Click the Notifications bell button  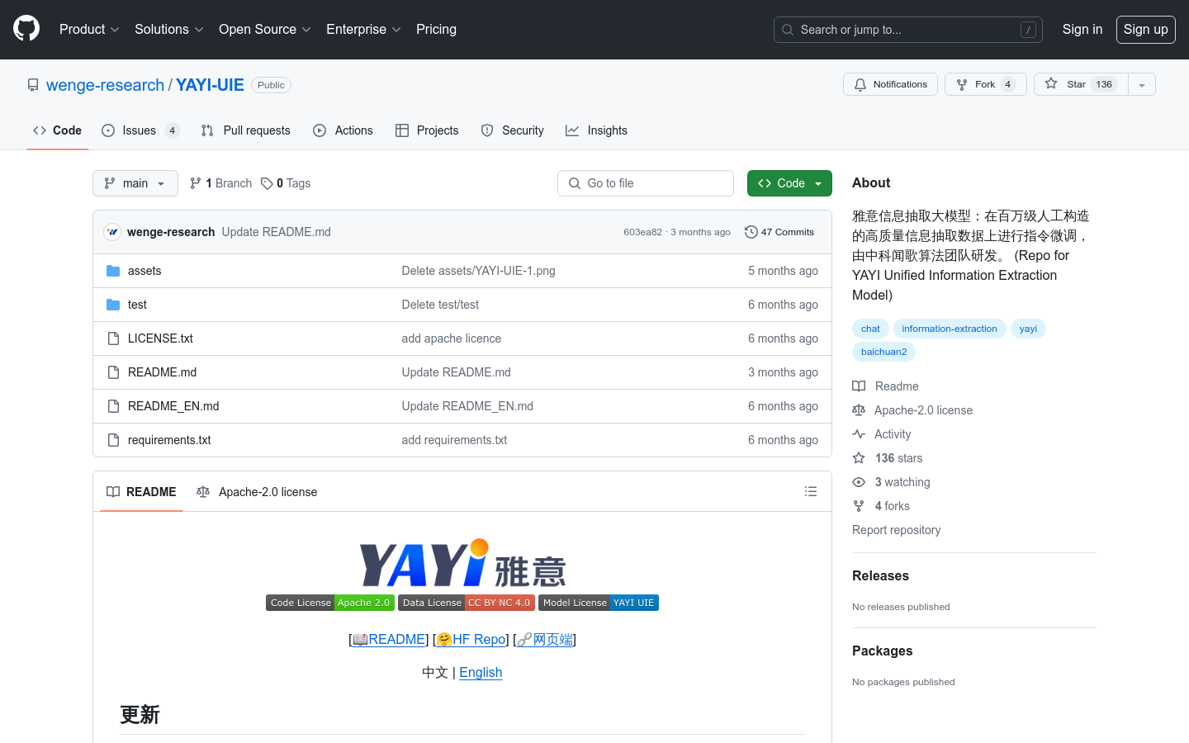(890, 84)
